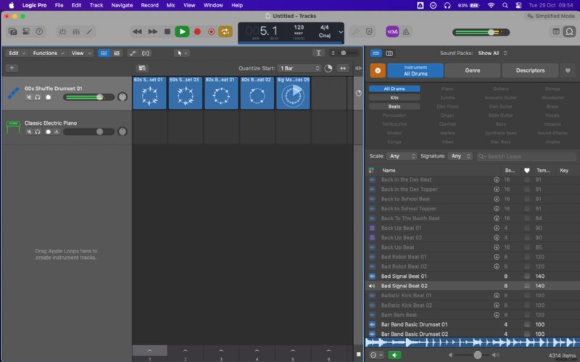The image size is (580, 362).
Task: Open the Edit dropdown in Tracks area
Action: [x=17, y=53]
